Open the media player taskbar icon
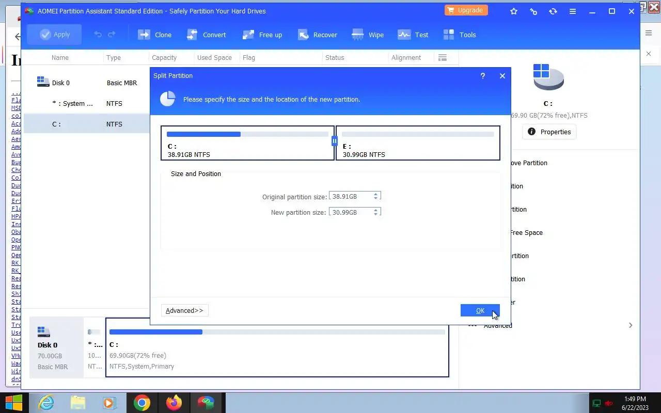The width and height of the screenshot is (661, 413). click(109, 403)
